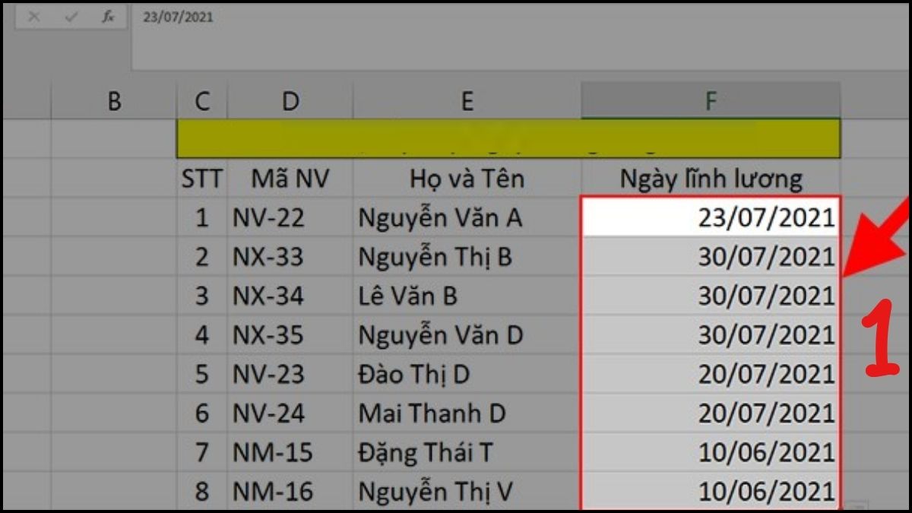Image resolution: width=912 pixels, height=513 pixels.
Task: Click the Họ và Tên header cell
Action: (467, 178)
